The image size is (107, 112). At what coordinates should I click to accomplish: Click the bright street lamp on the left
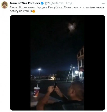point(39,69)
